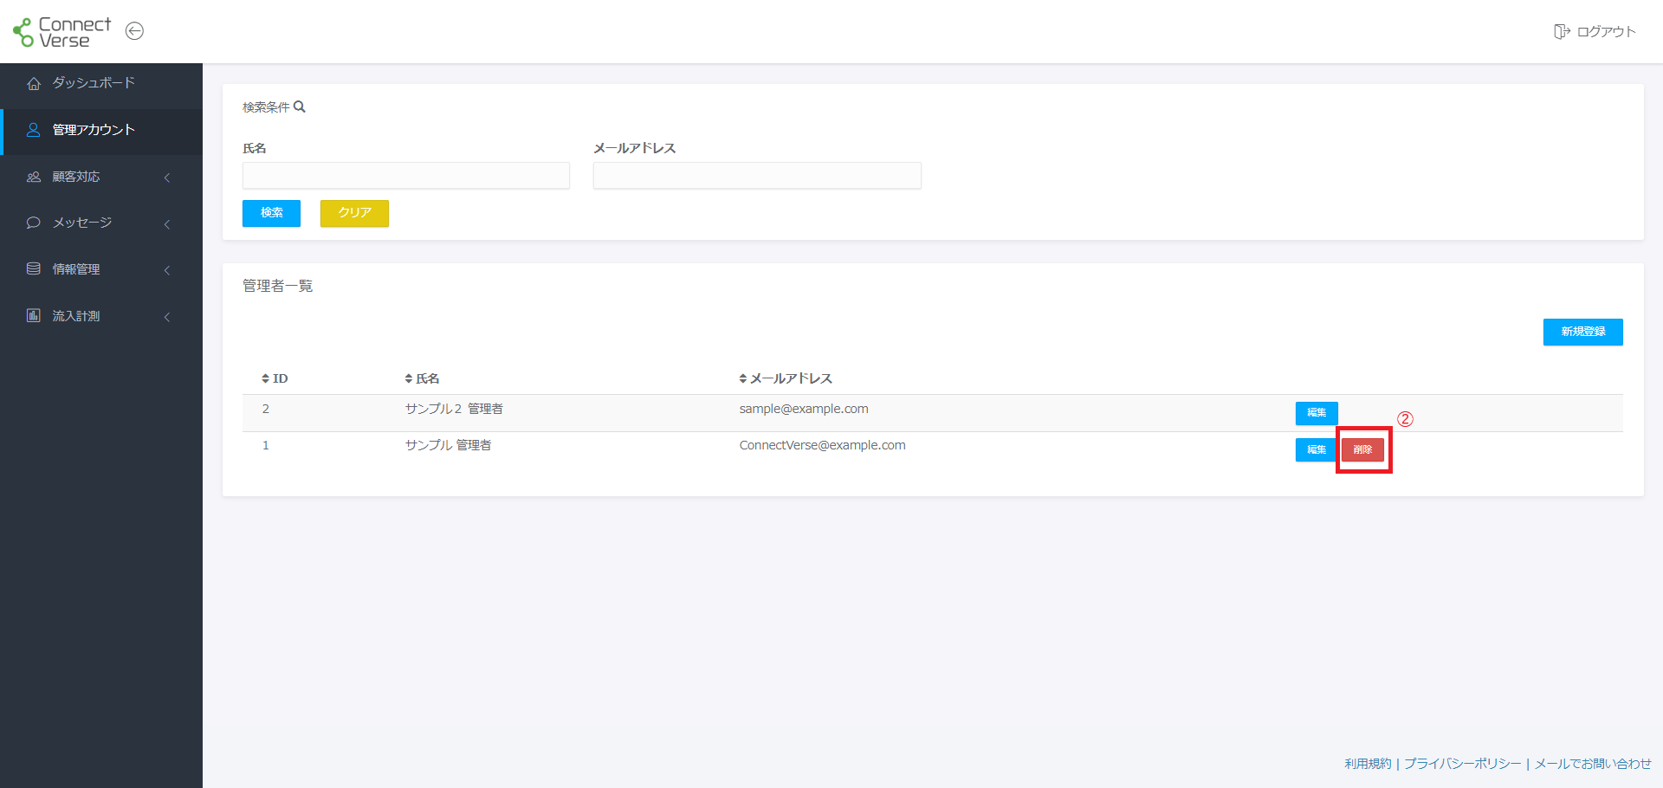Click the メッセージ speech bubble icon
This screenshot has height=788, width=1663.
tap(34, 223)
